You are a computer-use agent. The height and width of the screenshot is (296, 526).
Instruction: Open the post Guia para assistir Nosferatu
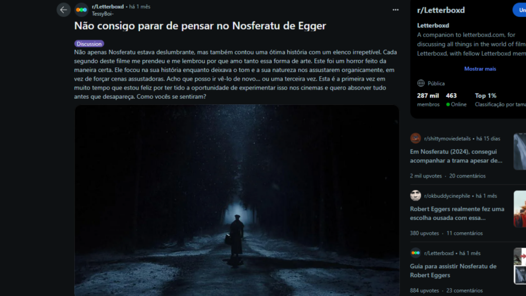pyautogui.click(x=453, y=270)
